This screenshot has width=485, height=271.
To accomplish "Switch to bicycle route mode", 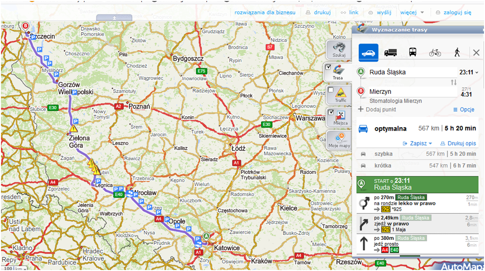I will point(435,52).
